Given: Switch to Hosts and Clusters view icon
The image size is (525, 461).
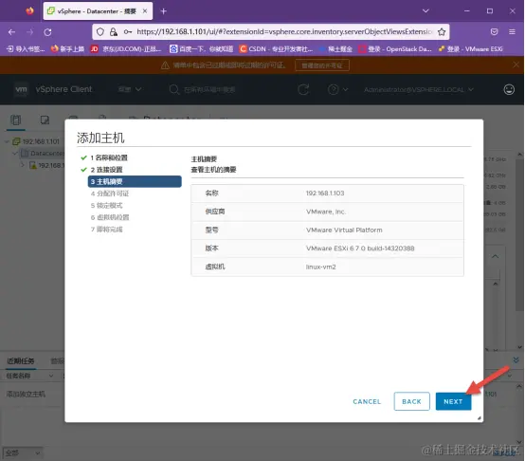Looking at the screenshot, I should click(15, 120).
